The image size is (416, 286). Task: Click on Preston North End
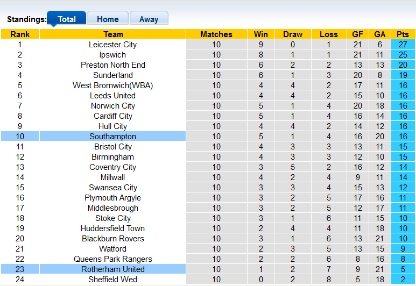click(x=113, y=65)
